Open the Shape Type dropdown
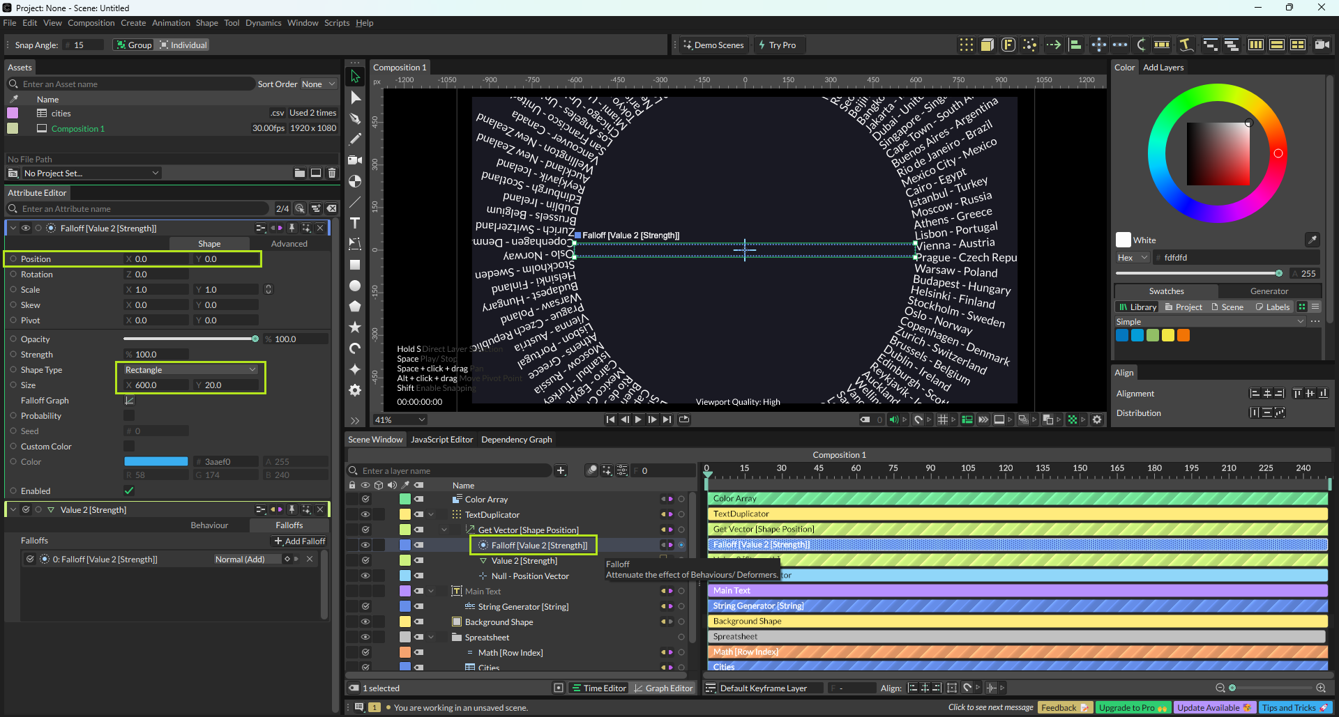 (x=190, y=370)
